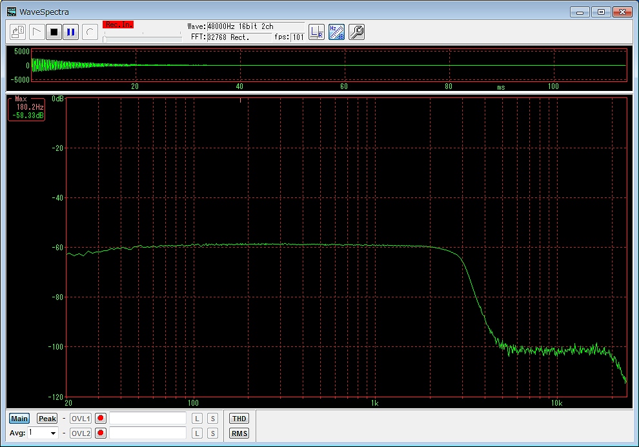Screen dimensions: 639x447
Task: Toggle the THD measurement
Action: click(239, 419)
